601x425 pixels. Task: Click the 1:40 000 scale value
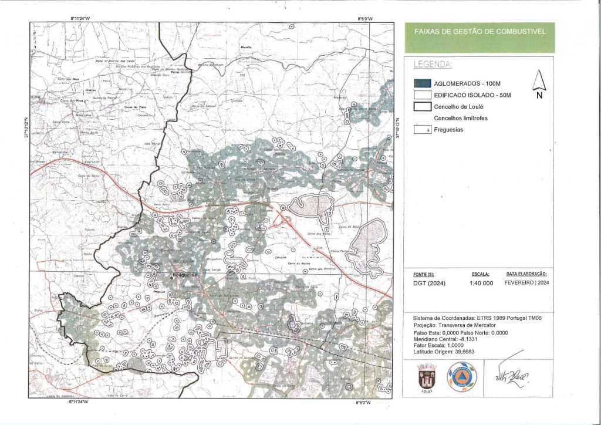point(481,283)
